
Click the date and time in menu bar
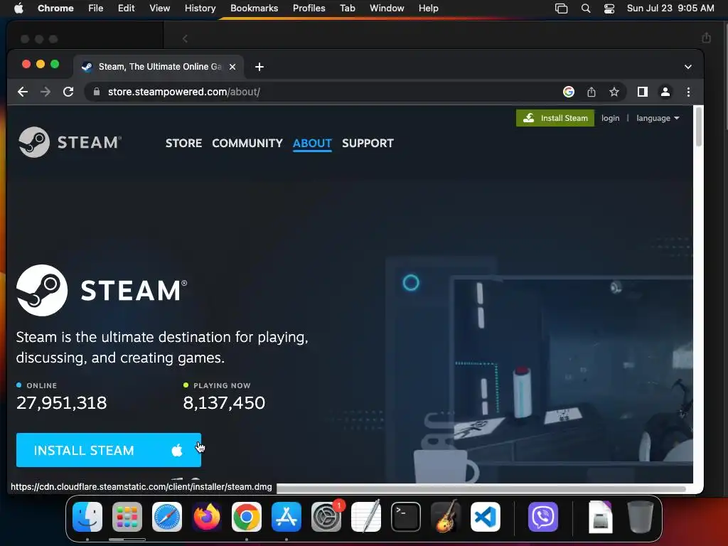670,8
